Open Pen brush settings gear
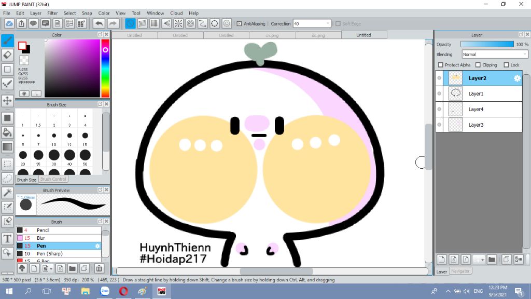 [97, 246]
